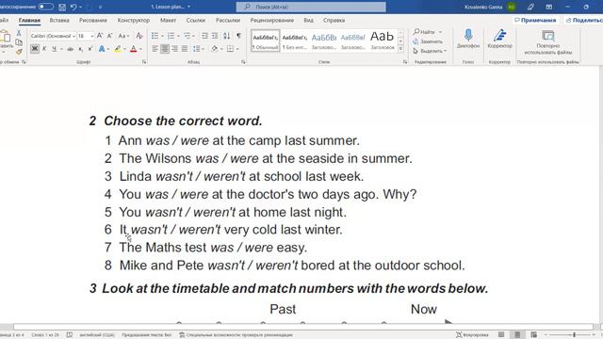Justify paragraph text
This screenshot has width=603, height=339.
(185, 49)
